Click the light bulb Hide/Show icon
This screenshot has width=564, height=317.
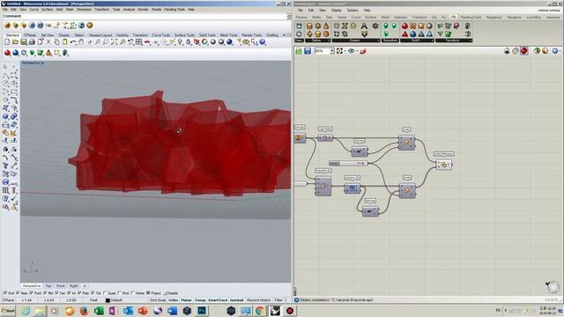click(180, 42)
